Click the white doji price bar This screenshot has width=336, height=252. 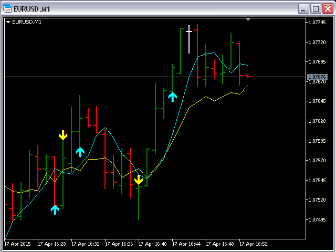click(x=189, y=39)
